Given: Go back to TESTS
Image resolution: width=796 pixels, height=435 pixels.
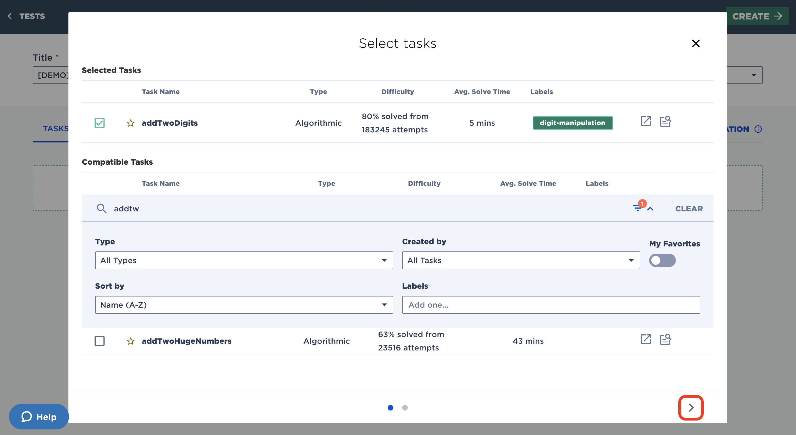Looking at the screenshot, I should 26,16.
